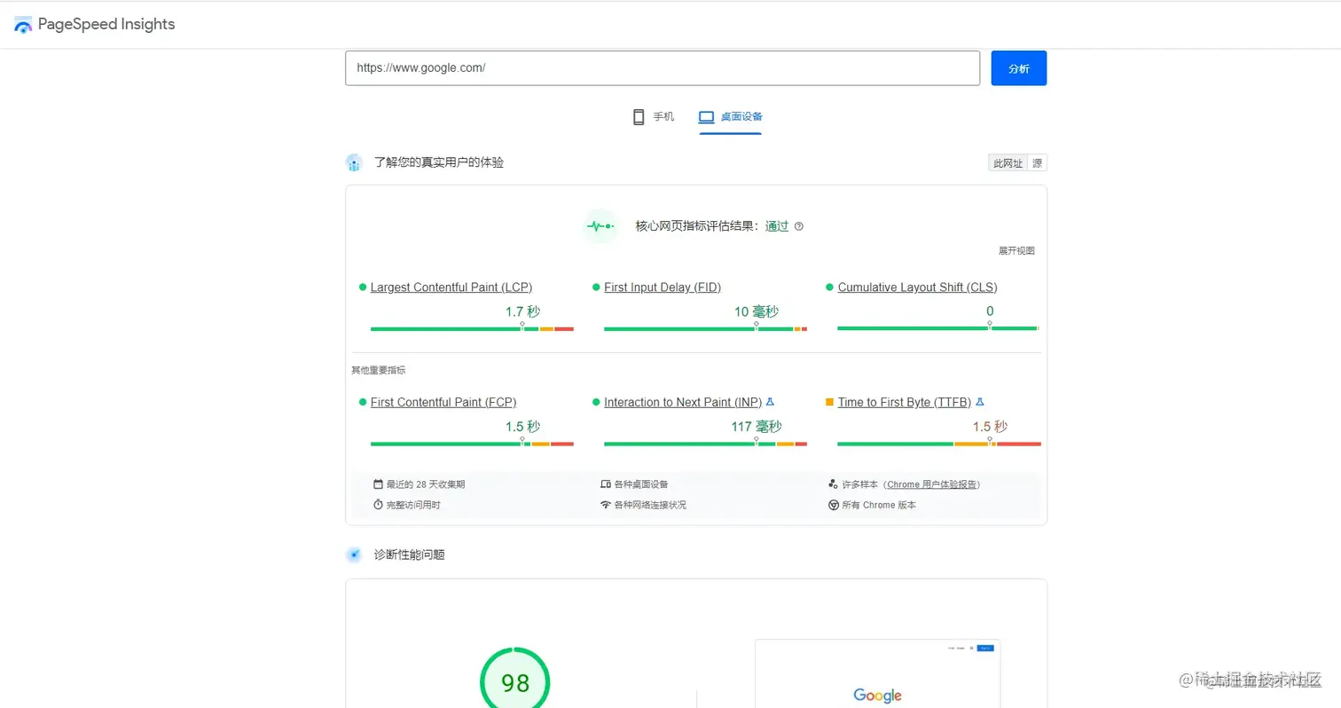
Task: Click the calendar icon for 28-day collection period
Action: tap(378, 484)
